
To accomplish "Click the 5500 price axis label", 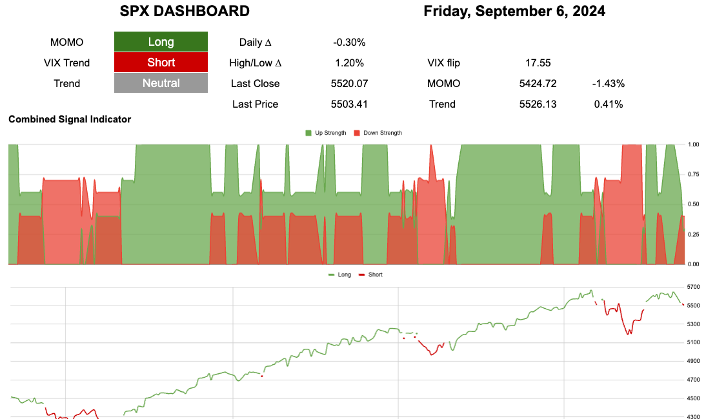I will pos(693,306).
